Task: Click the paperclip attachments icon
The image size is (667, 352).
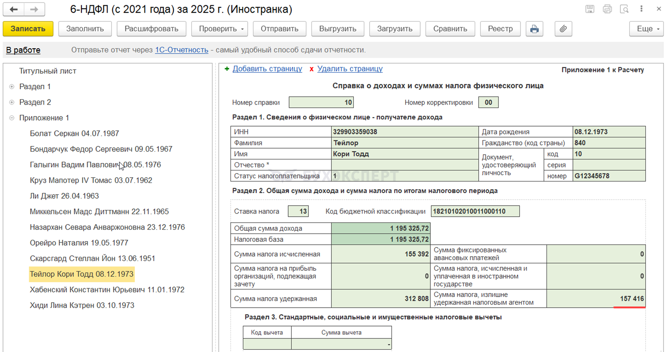Action: point(563,29)
